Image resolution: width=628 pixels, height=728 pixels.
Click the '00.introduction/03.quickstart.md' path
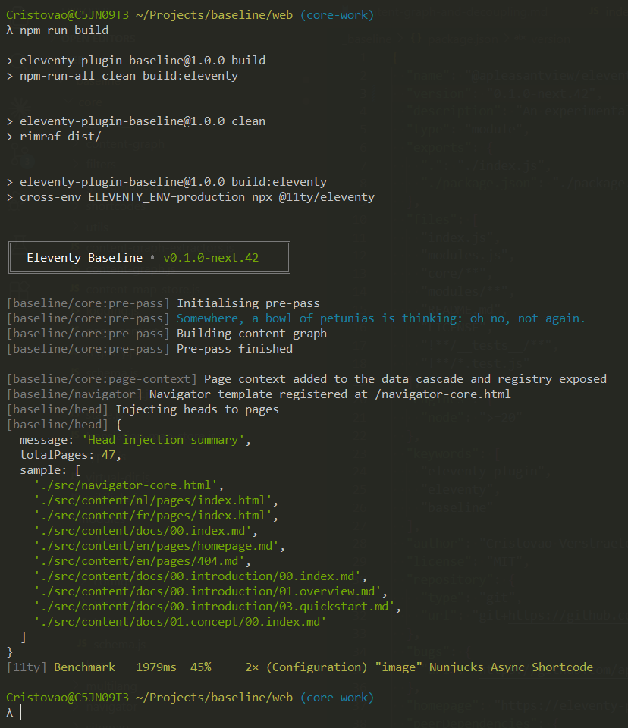[279, 607]
